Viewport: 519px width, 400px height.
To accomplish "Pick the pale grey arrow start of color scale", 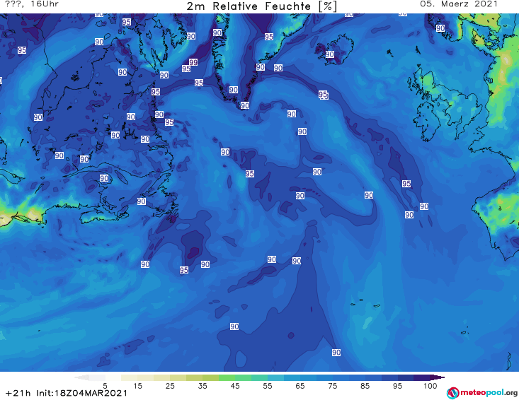I will click(x=81, y=377).
